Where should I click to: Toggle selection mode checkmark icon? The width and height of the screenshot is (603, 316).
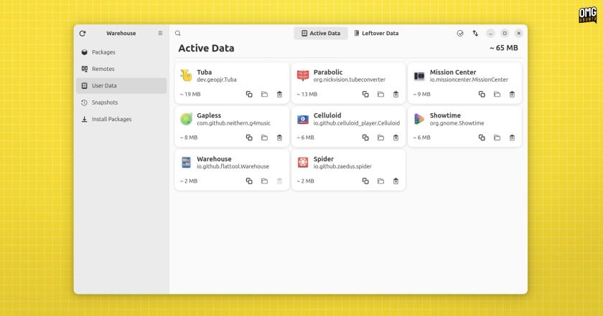coord(460,34)
